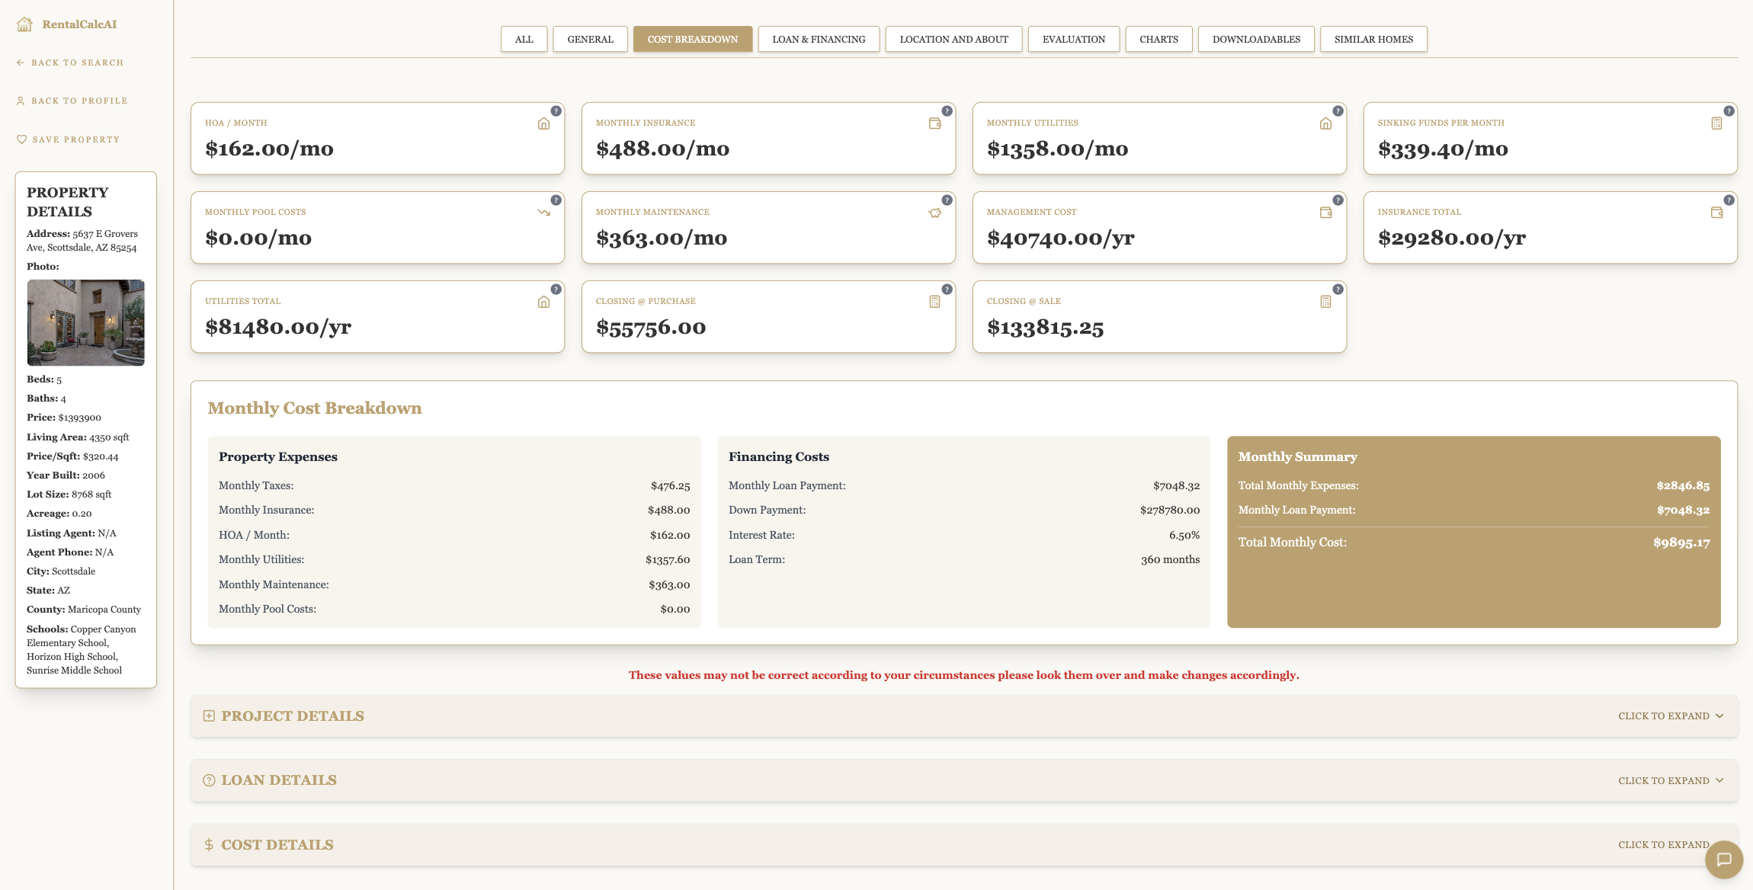Open the CHARTS tab
1753x890 pixels.
click(1159, 38)
